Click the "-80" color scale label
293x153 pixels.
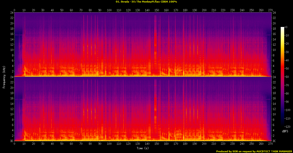pyautogui.click(x=287, y=93)
